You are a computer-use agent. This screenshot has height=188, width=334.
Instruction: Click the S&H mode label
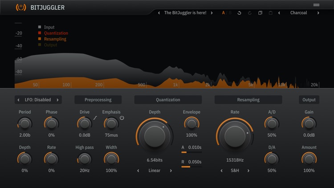point(235,171)
